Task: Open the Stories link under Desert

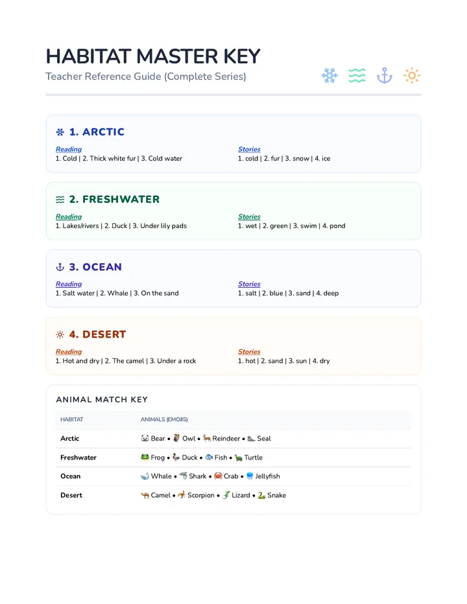Action: click(249, 352)
